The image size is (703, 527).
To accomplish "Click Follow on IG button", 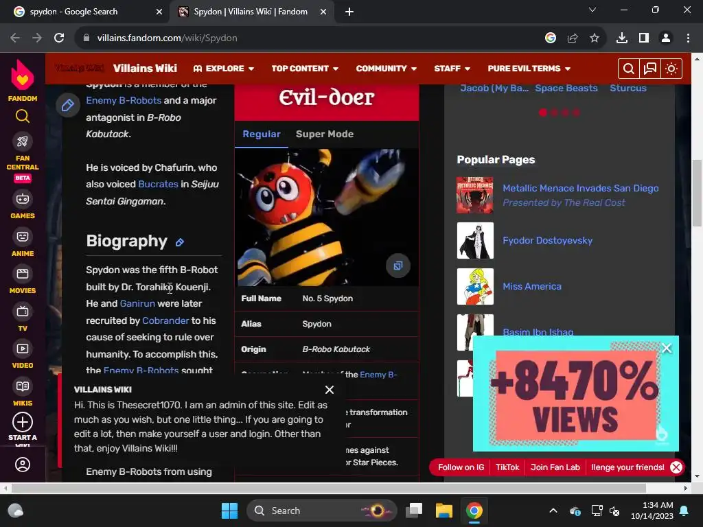I will coord(461,467).
